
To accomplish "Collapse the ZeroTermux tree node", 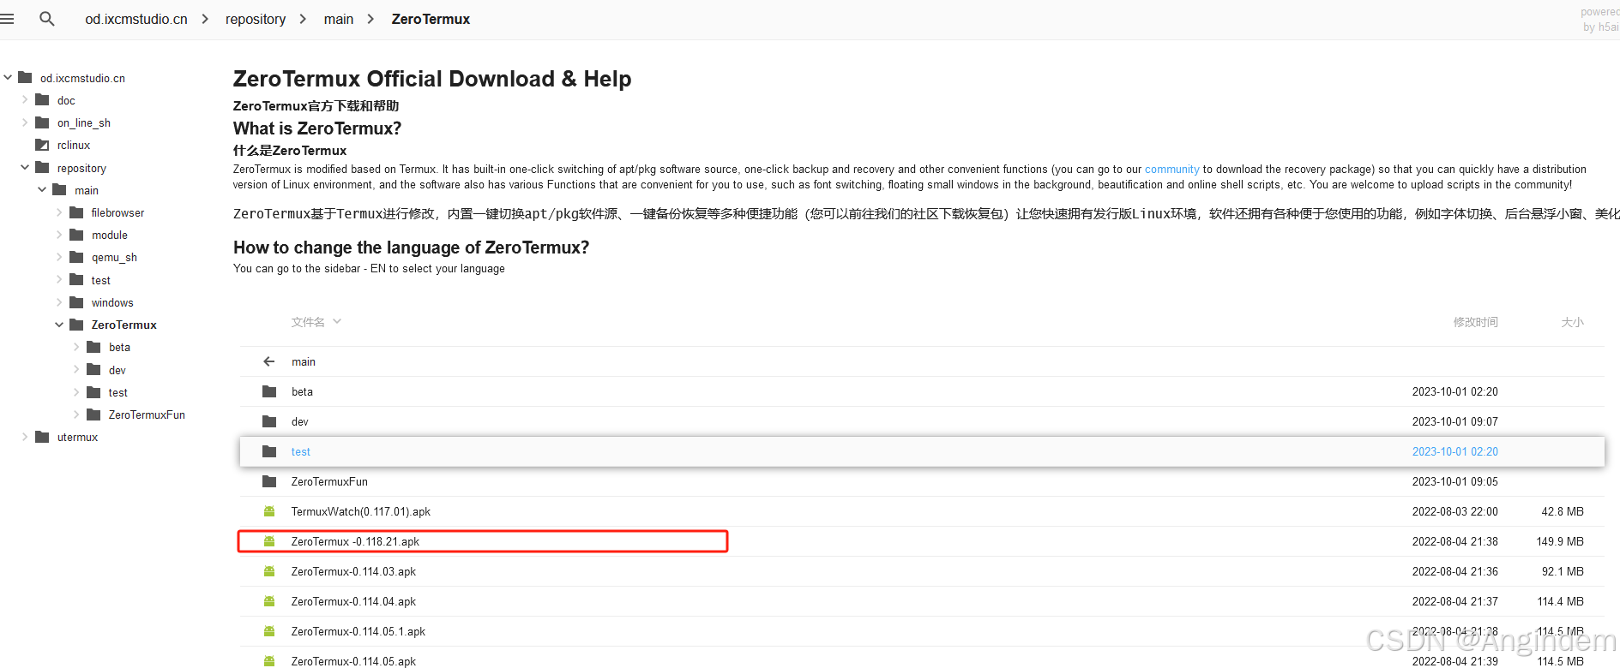I will pyautogui.click(x=59, y=325).
